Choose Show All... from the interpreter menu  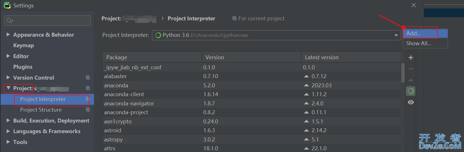click(x=425, y=43)
